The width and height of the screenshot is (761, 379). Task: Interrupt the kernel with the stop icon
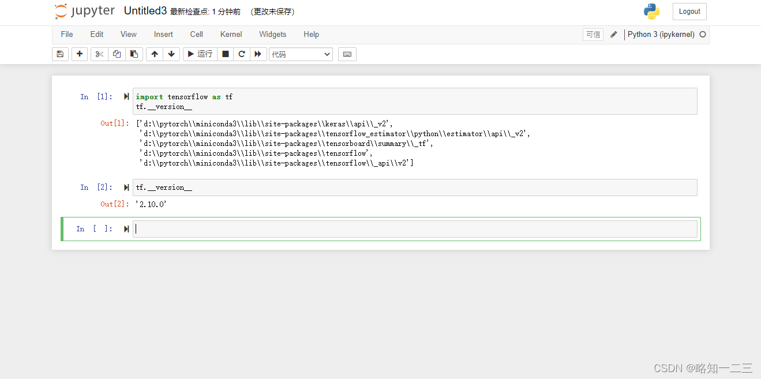click(225, 54)
